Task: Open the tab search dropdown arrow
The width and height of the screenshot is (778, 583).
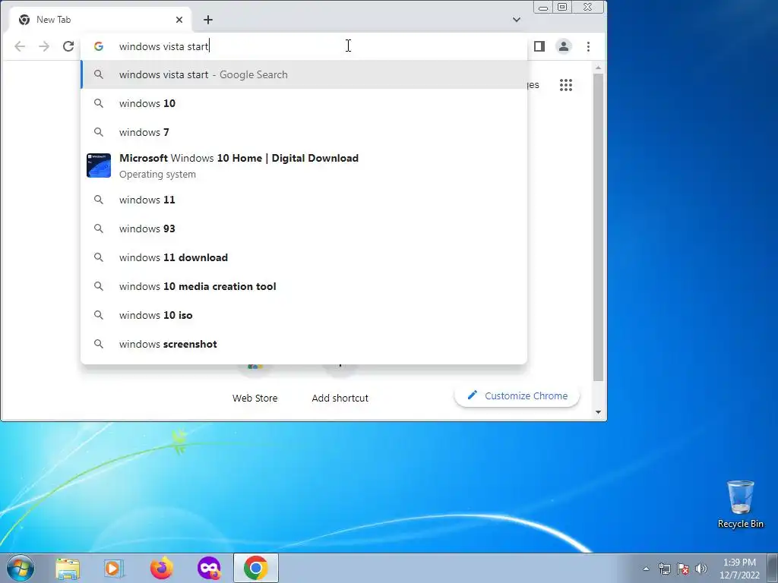Action: [517, 19]
